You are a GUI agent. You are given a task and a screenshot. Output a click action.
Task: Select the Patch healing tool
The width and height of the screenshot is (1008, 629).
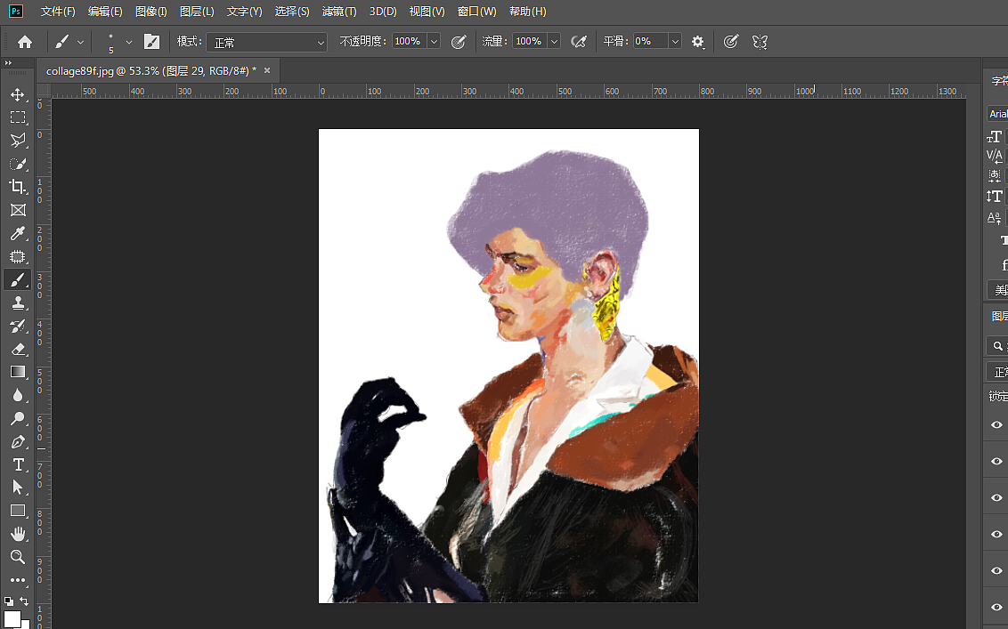(x=17, y=256)
